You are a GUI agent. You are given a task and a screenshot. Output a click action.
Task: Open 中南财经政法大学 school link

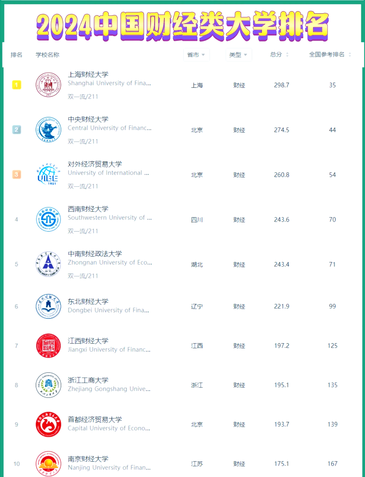pyautogui.click(x=95, y=254)
